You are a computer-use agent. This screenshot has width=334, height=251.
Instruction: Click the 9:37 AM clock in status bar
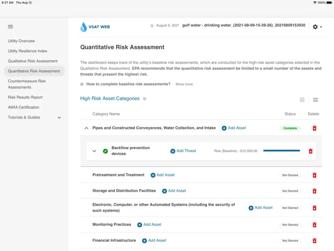7,3
